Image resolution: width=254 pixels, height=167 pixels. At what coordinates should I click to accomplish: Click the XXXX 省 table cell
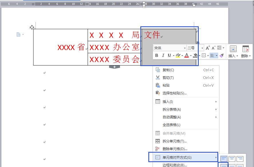click(61, 47)
